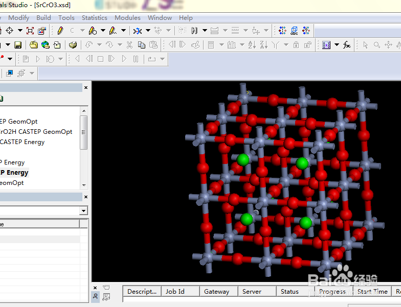The height and width of the screenshot is (307, 401).
Task: Click the sort Z to A icon
Action: [264, 45]
